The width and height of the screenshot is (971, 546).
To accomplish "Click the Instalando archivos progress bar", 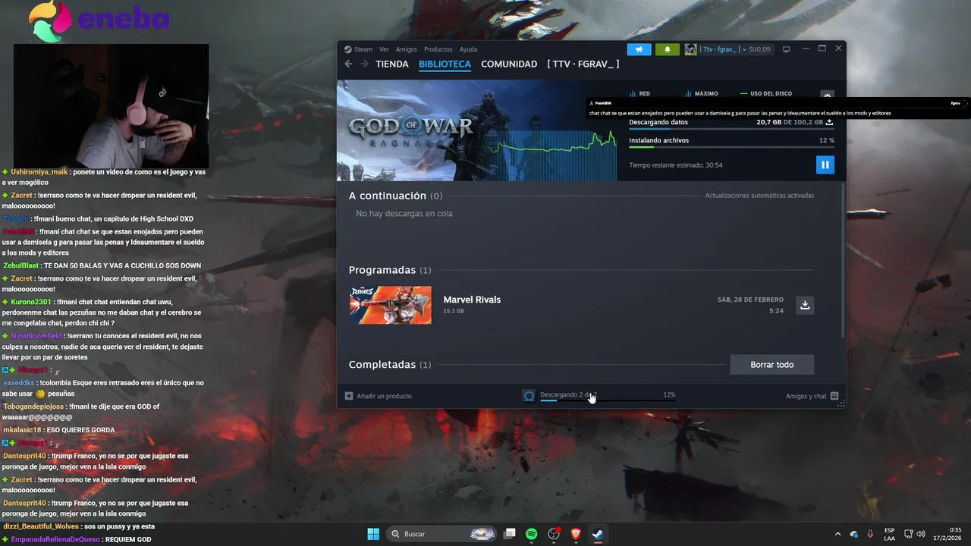I will click(731, 147).
